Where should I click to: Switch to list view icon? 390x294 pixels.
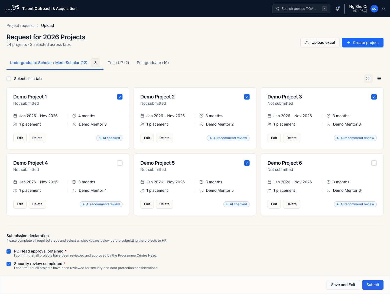379,79
